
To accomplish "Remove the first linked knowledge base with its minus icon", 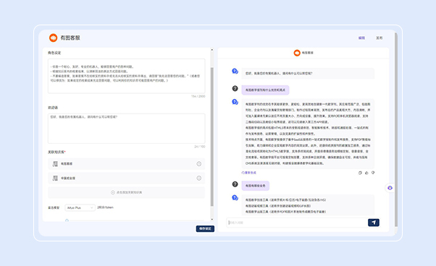I will pos(199,164).
